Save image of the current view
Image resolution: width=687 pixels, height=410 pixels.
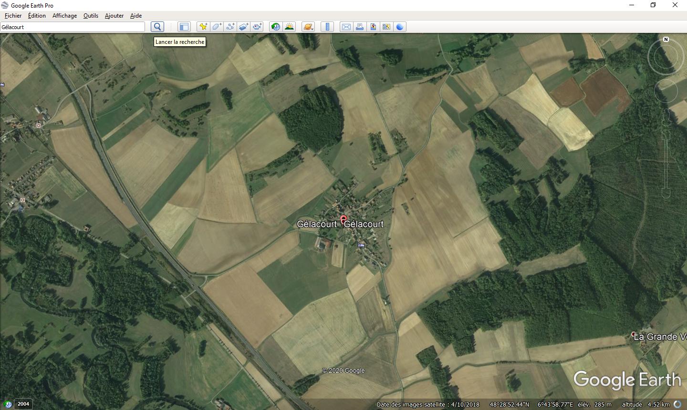373,27
